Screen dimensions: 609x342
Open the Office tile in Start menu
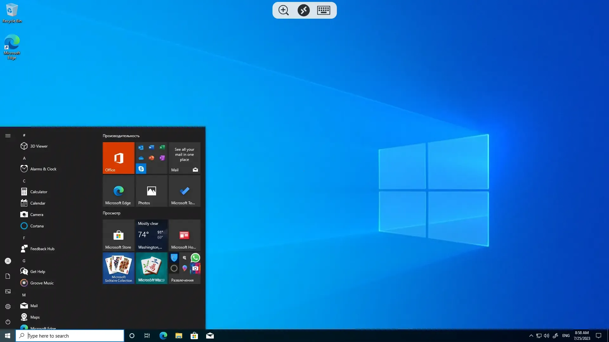118,158
